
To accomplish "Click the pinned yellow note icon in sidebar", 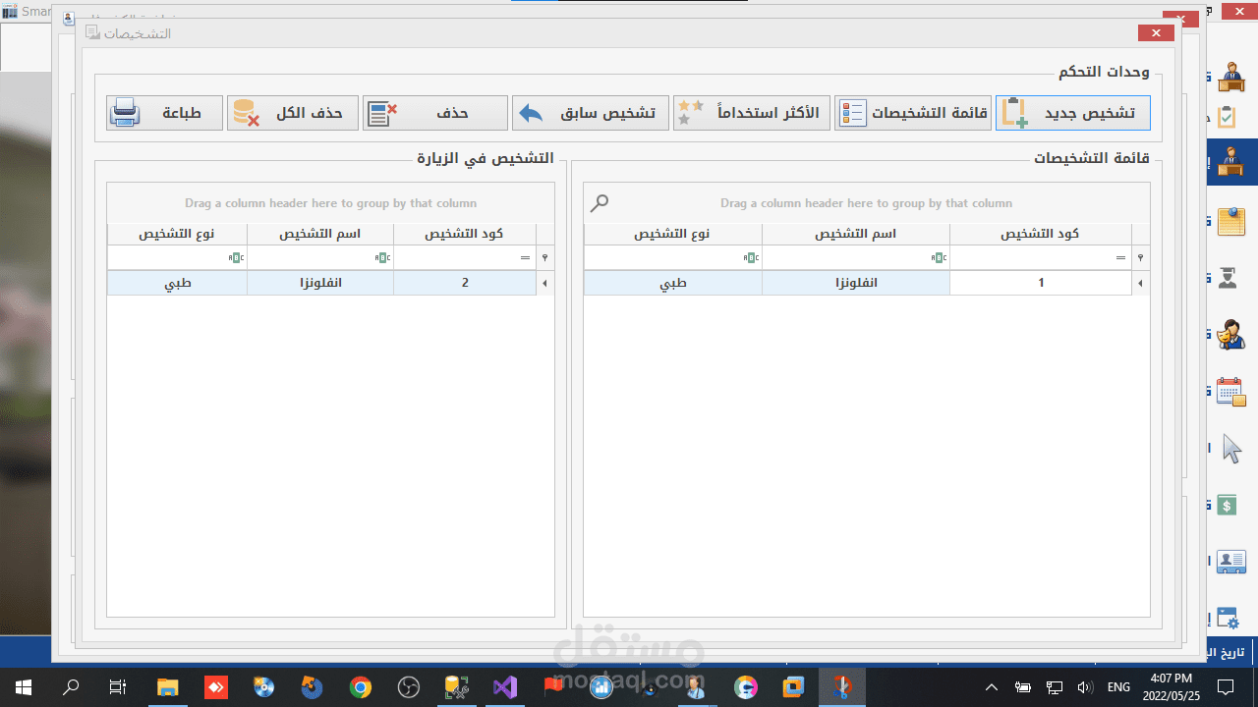I will point(1231,221).
